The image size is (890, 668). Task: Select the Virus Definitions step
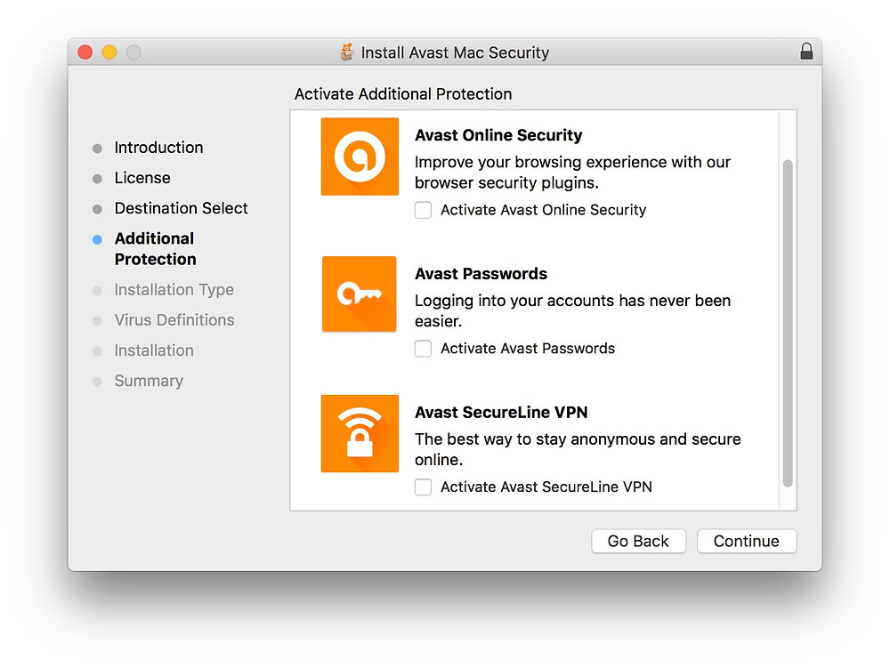pyautogui.click(x=174, y=320)
